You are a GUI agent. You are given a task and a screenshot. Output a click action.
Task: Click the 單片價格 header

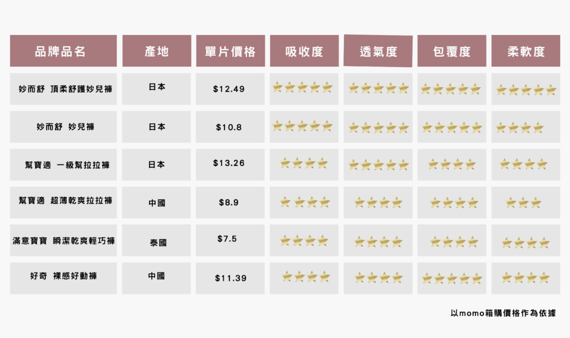pyautogui.click(x=230, y=51)
